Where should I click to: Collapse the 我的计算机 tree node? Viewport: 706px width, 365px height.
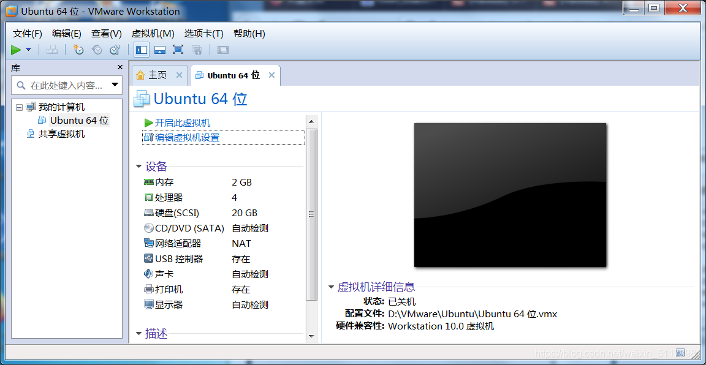click(x=19, y=107)
